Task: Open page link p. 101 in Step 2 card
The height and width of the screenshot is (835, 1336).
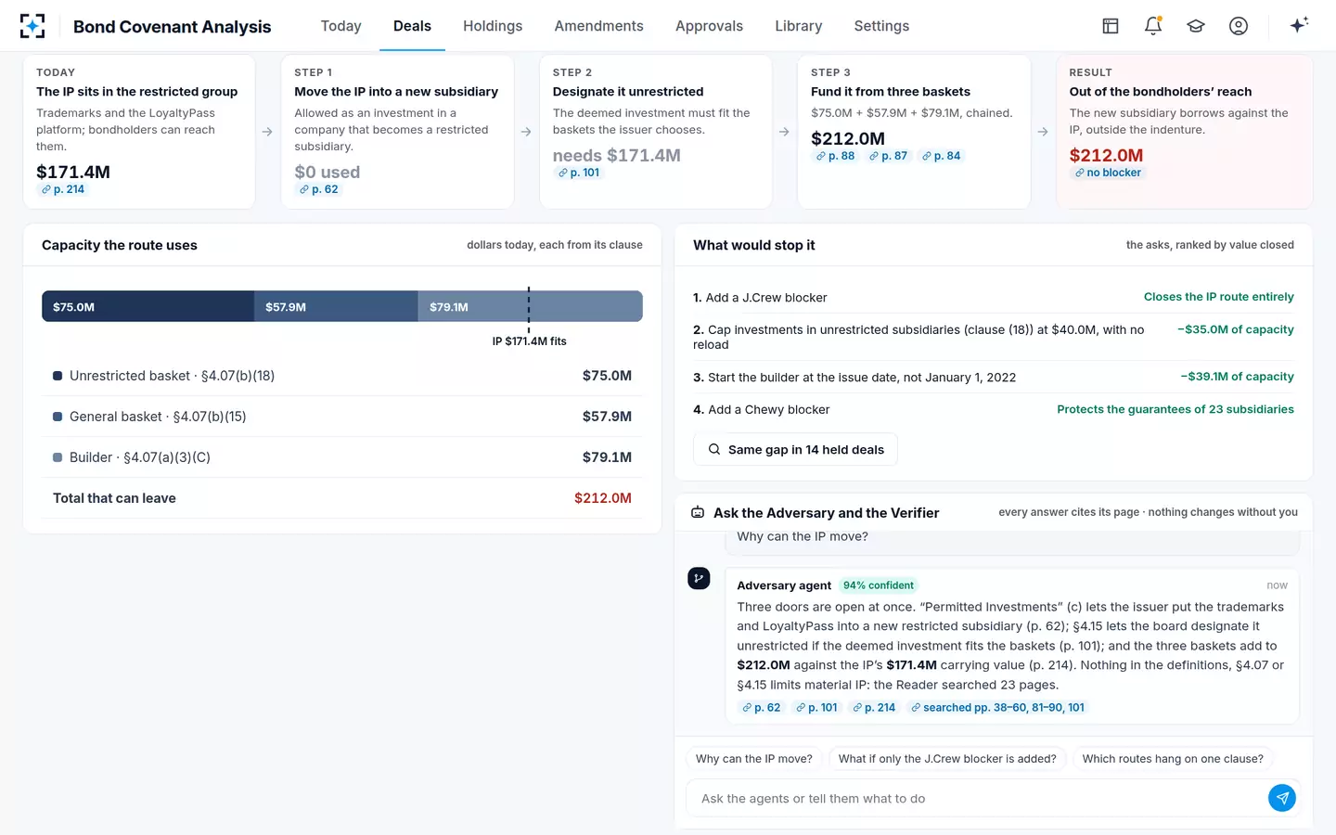Action: coord(579,173)
